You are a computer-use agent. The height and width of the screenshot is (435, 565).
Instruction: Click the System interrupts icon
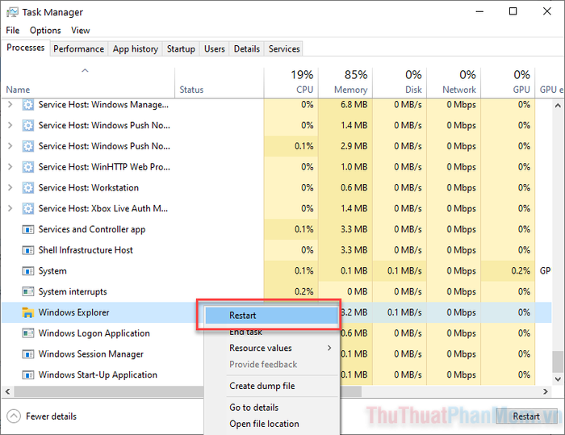tap(28, 291)
